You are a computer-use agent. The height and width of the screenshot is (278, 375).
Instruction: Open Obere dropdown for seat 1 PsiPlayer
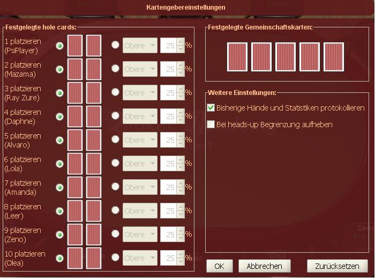[140, 45]
